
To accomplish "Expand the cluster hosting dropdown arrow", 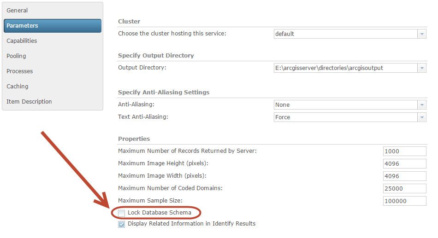I will pyautogui.click(x=422, y=34).
